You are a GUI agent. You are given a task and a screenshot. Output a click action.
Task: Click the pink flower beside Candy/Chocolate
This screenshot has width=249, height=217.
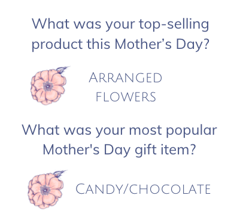(x=46, y=190)
